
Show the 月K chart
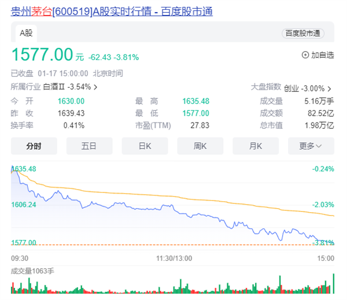[256, 146]
